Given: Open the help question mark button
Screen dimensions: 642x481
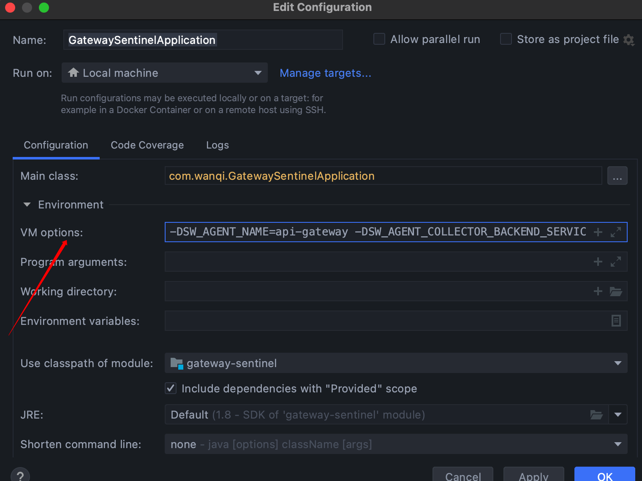Looking at the screenshot, I should pyautogui.click(x=20, y=475).
